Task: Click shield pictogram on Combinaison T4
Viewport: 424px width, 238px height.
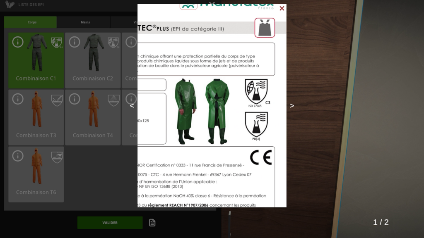Action: pos(113,100)
